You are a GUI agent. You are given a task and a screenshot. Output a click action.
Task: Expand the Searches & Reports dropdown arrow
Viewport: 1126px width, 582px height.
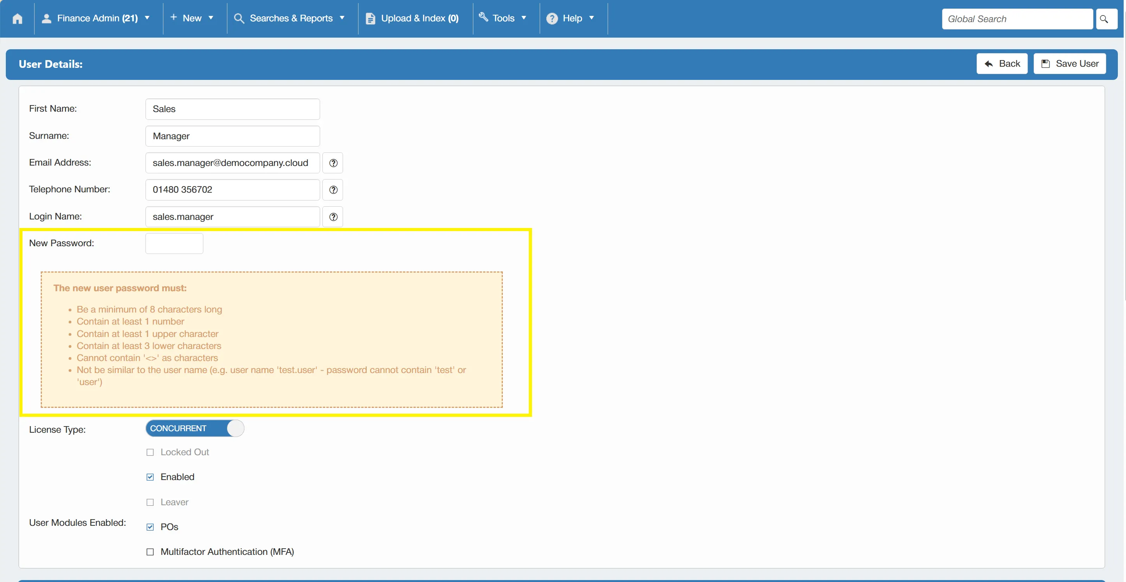(342, 18)
